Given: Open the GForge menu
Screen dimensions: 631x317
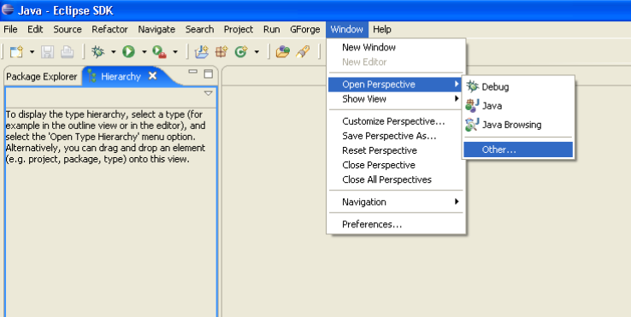Looking at the screenshot, I should [305, 29].
